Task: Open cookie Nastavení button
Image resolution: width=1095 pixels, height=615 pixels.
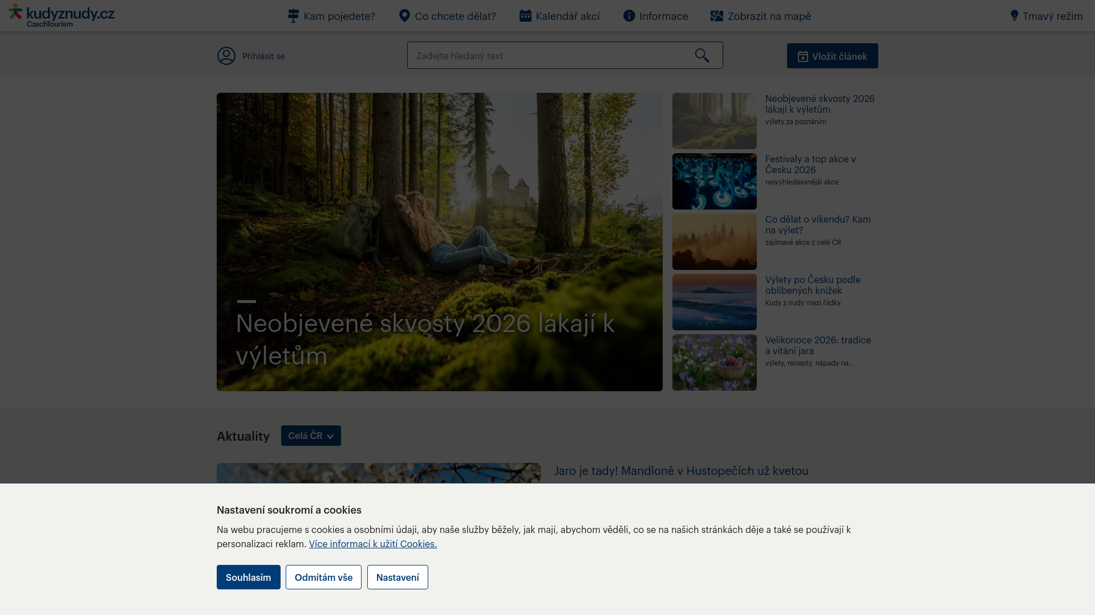Action: tap(398, 577)
